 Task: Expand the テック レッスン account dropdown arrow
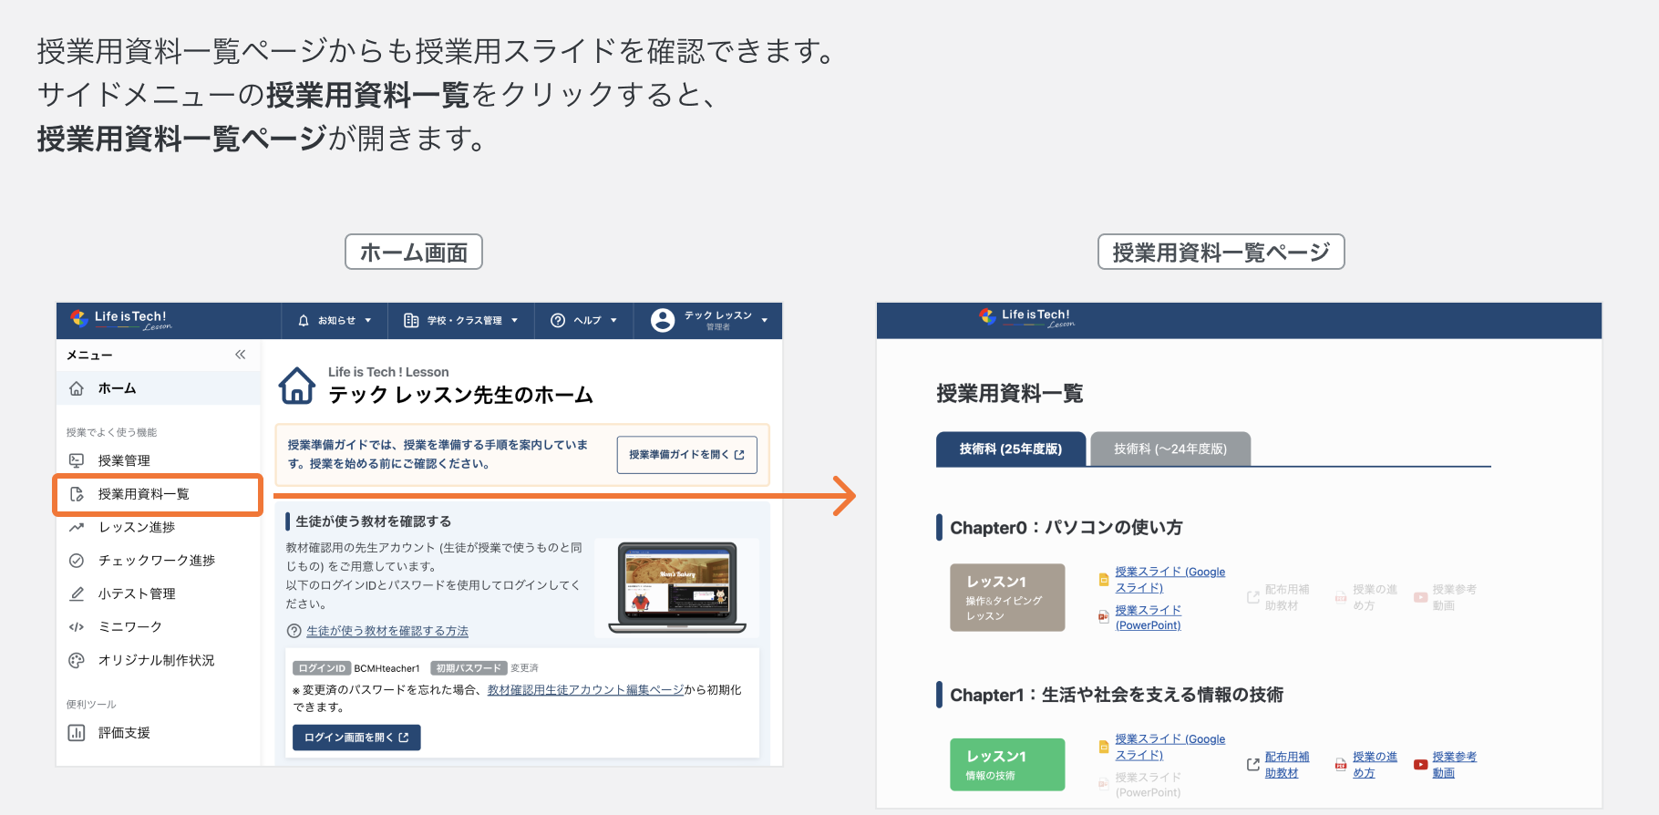[x=764, y=321]
